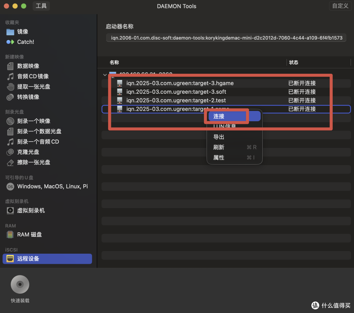The width and height of the screenshot is (354, 313).
Task: Select iqn.2025-03.com.ugreen:target-2.test row text
Action: pyautogui.click(x=176, y=100)
